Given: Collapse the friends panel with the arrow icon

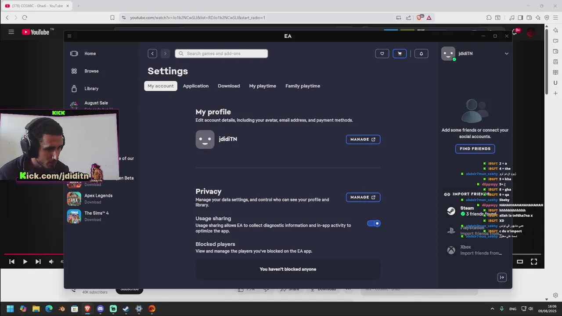Looking at the screenshot, I should click(x=502, y=277).
